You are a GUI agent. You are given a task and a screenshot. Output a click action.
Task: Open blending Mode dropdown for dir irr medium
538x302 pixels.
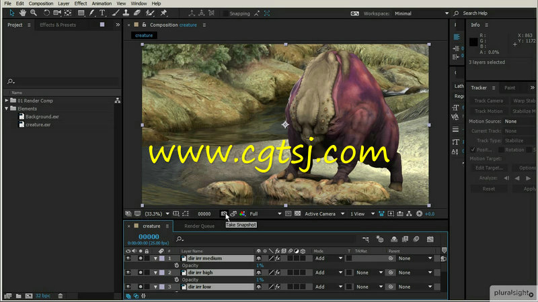(328, 258)
